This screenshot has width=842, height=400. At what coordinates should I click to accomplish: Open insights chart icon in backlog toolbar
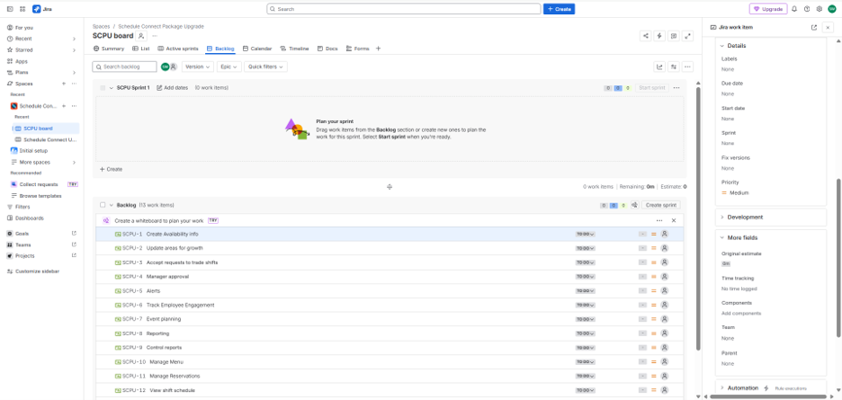point(659,67)
